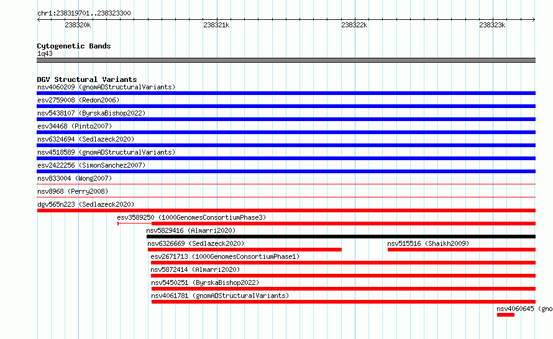The width and height of the screenshot is (553, 339).
Task: Open esv2671713 (1000GenomesConsortiumPhase1) label
Action: tap(225, 256)
